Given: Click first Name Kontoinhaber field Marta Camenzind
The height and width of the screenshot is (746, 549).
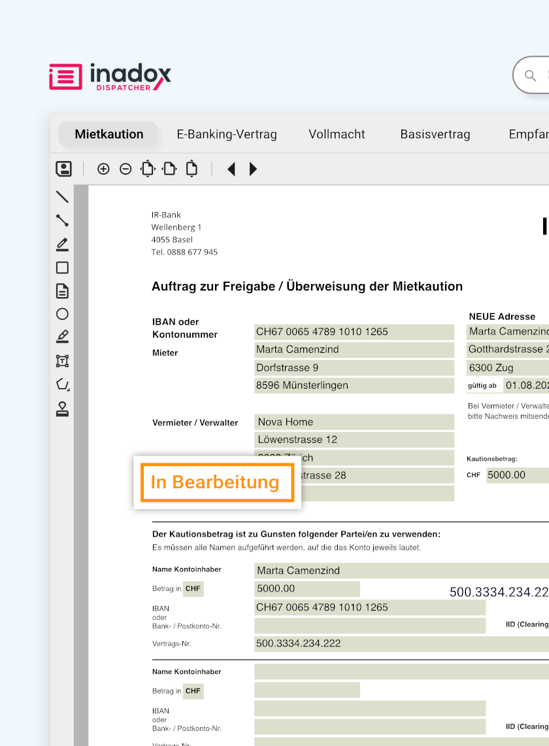Looking at the screenshot, I should click(402, 571).
